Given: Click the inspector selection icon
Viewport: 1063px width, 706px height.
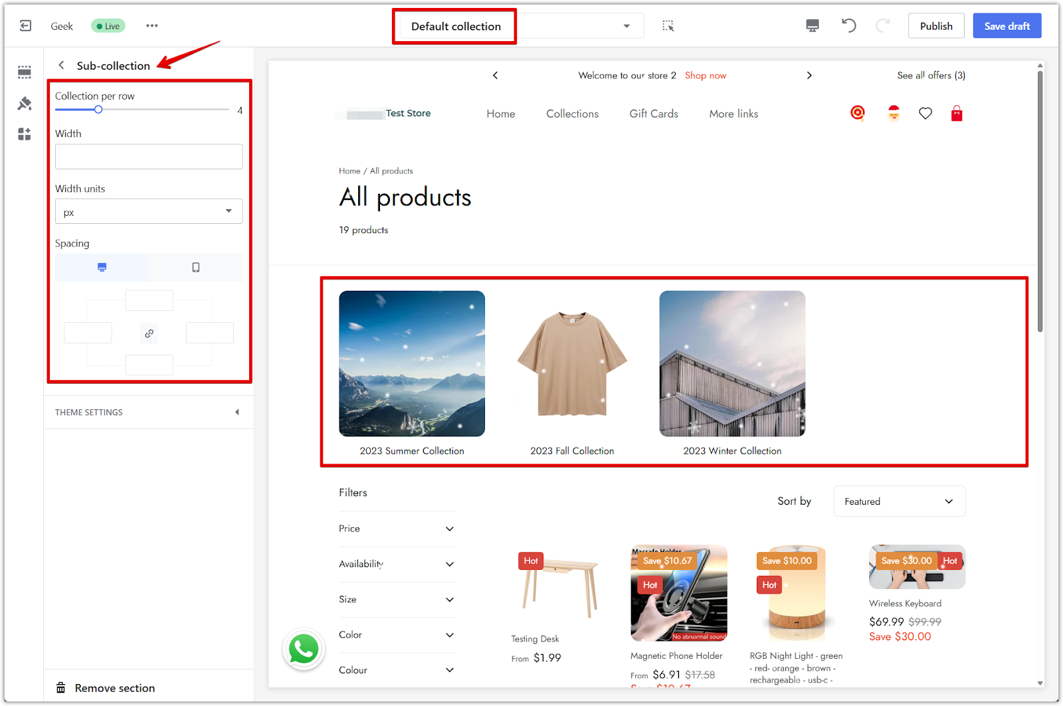Looking at the screenshot, I should 668,26.
